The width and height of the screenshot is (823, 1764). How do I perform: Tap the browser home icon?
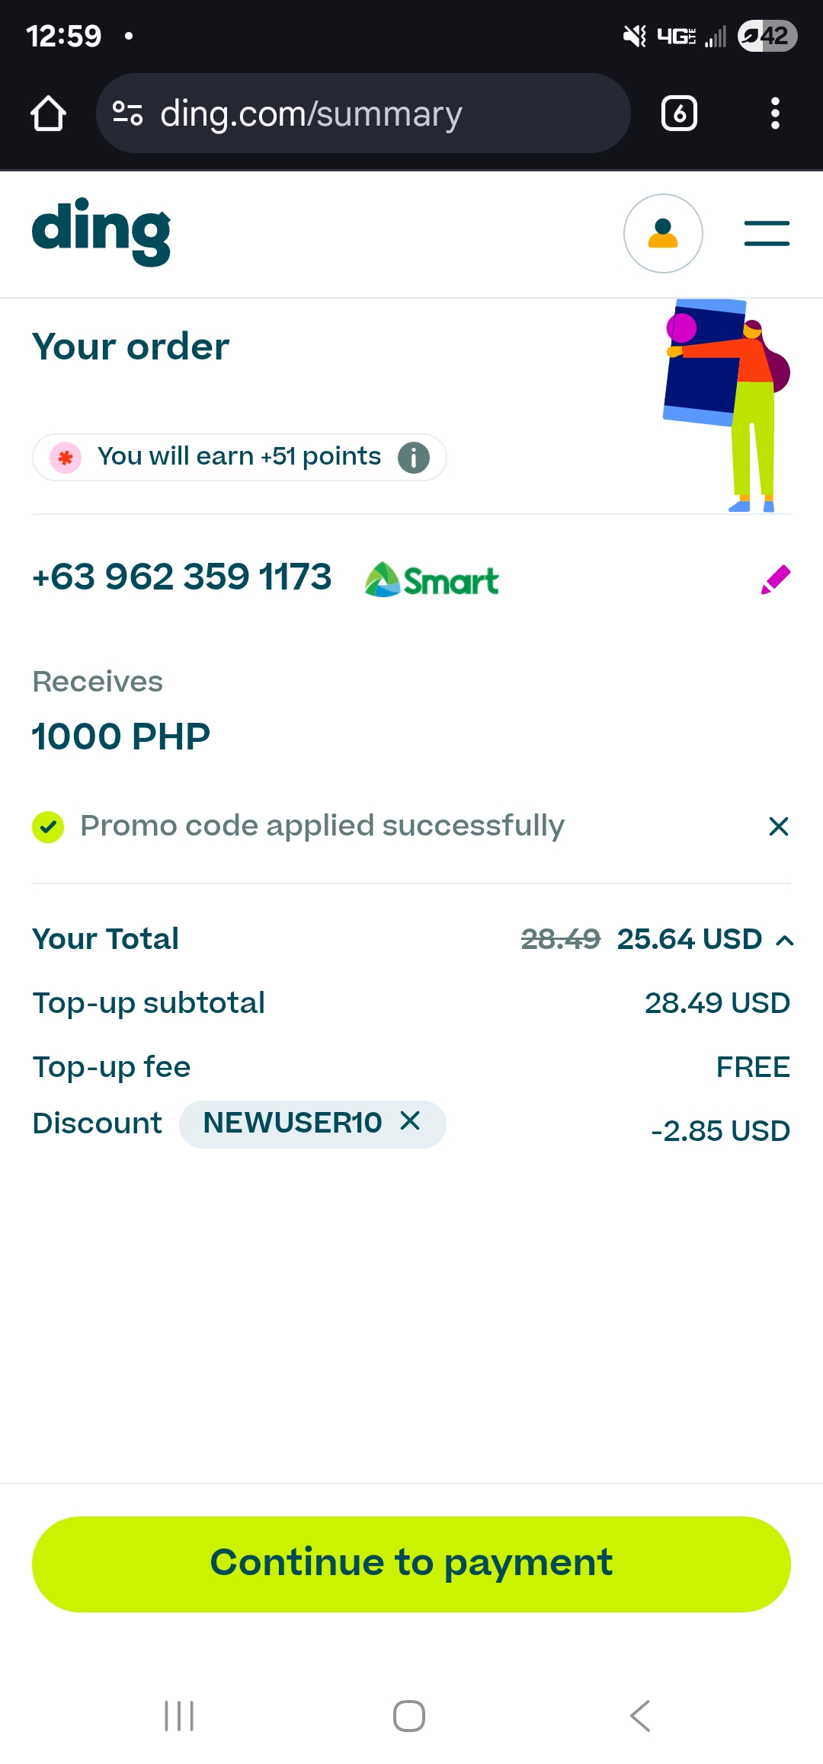coord(48,113)
